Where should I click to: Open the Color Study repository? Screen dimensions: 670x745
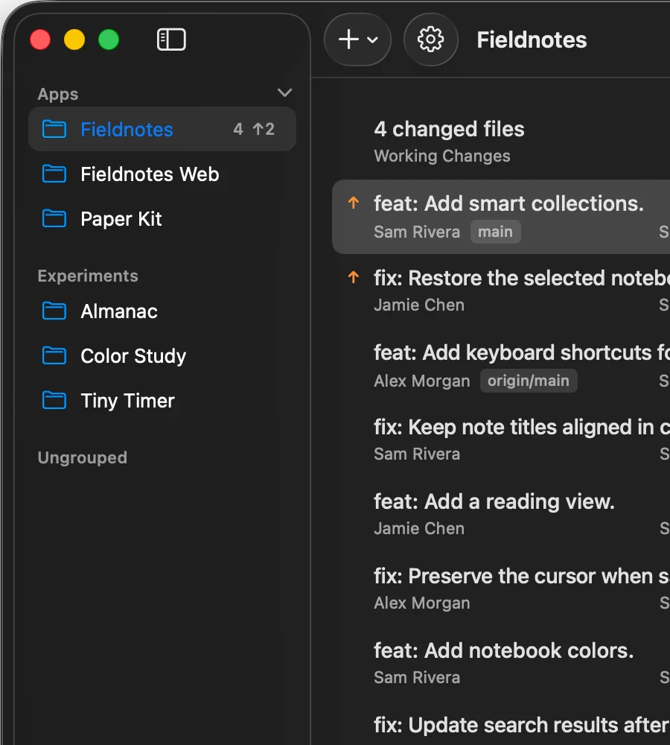[x=162, y=356]
